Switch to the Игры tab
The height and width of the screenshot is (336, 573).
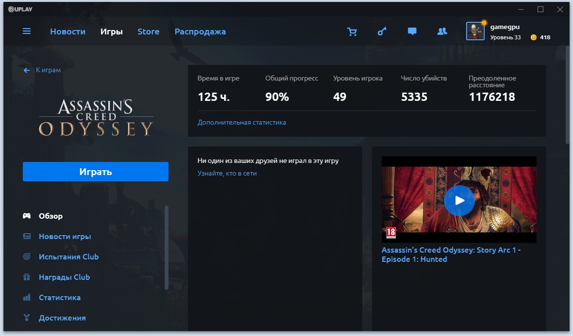pyautogui.click(x=112, y=32)
